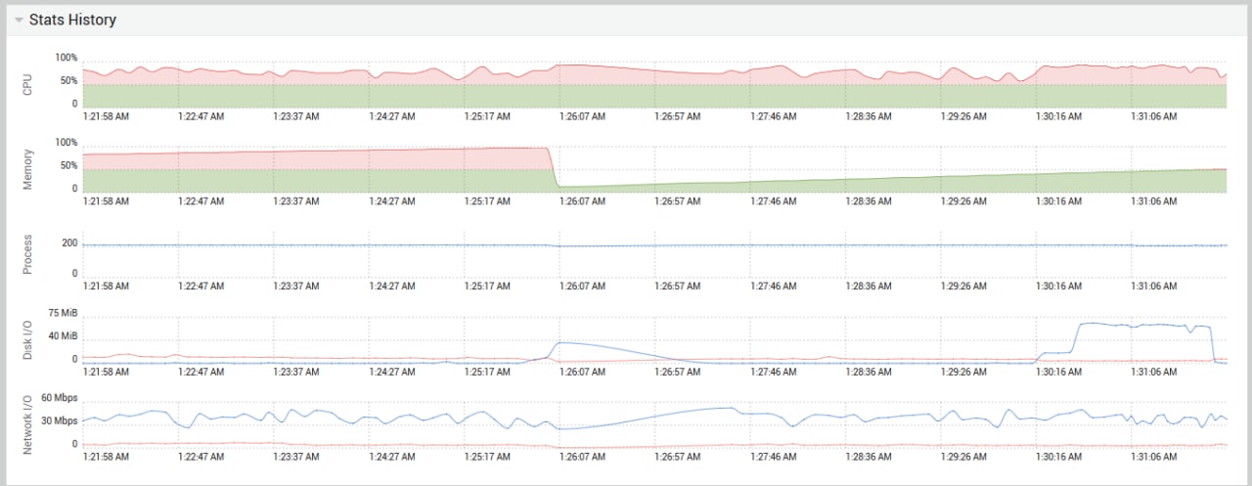
Task: Click the 100% value on CPU chart
Action: pyautogui.click(x=66, y=59)
